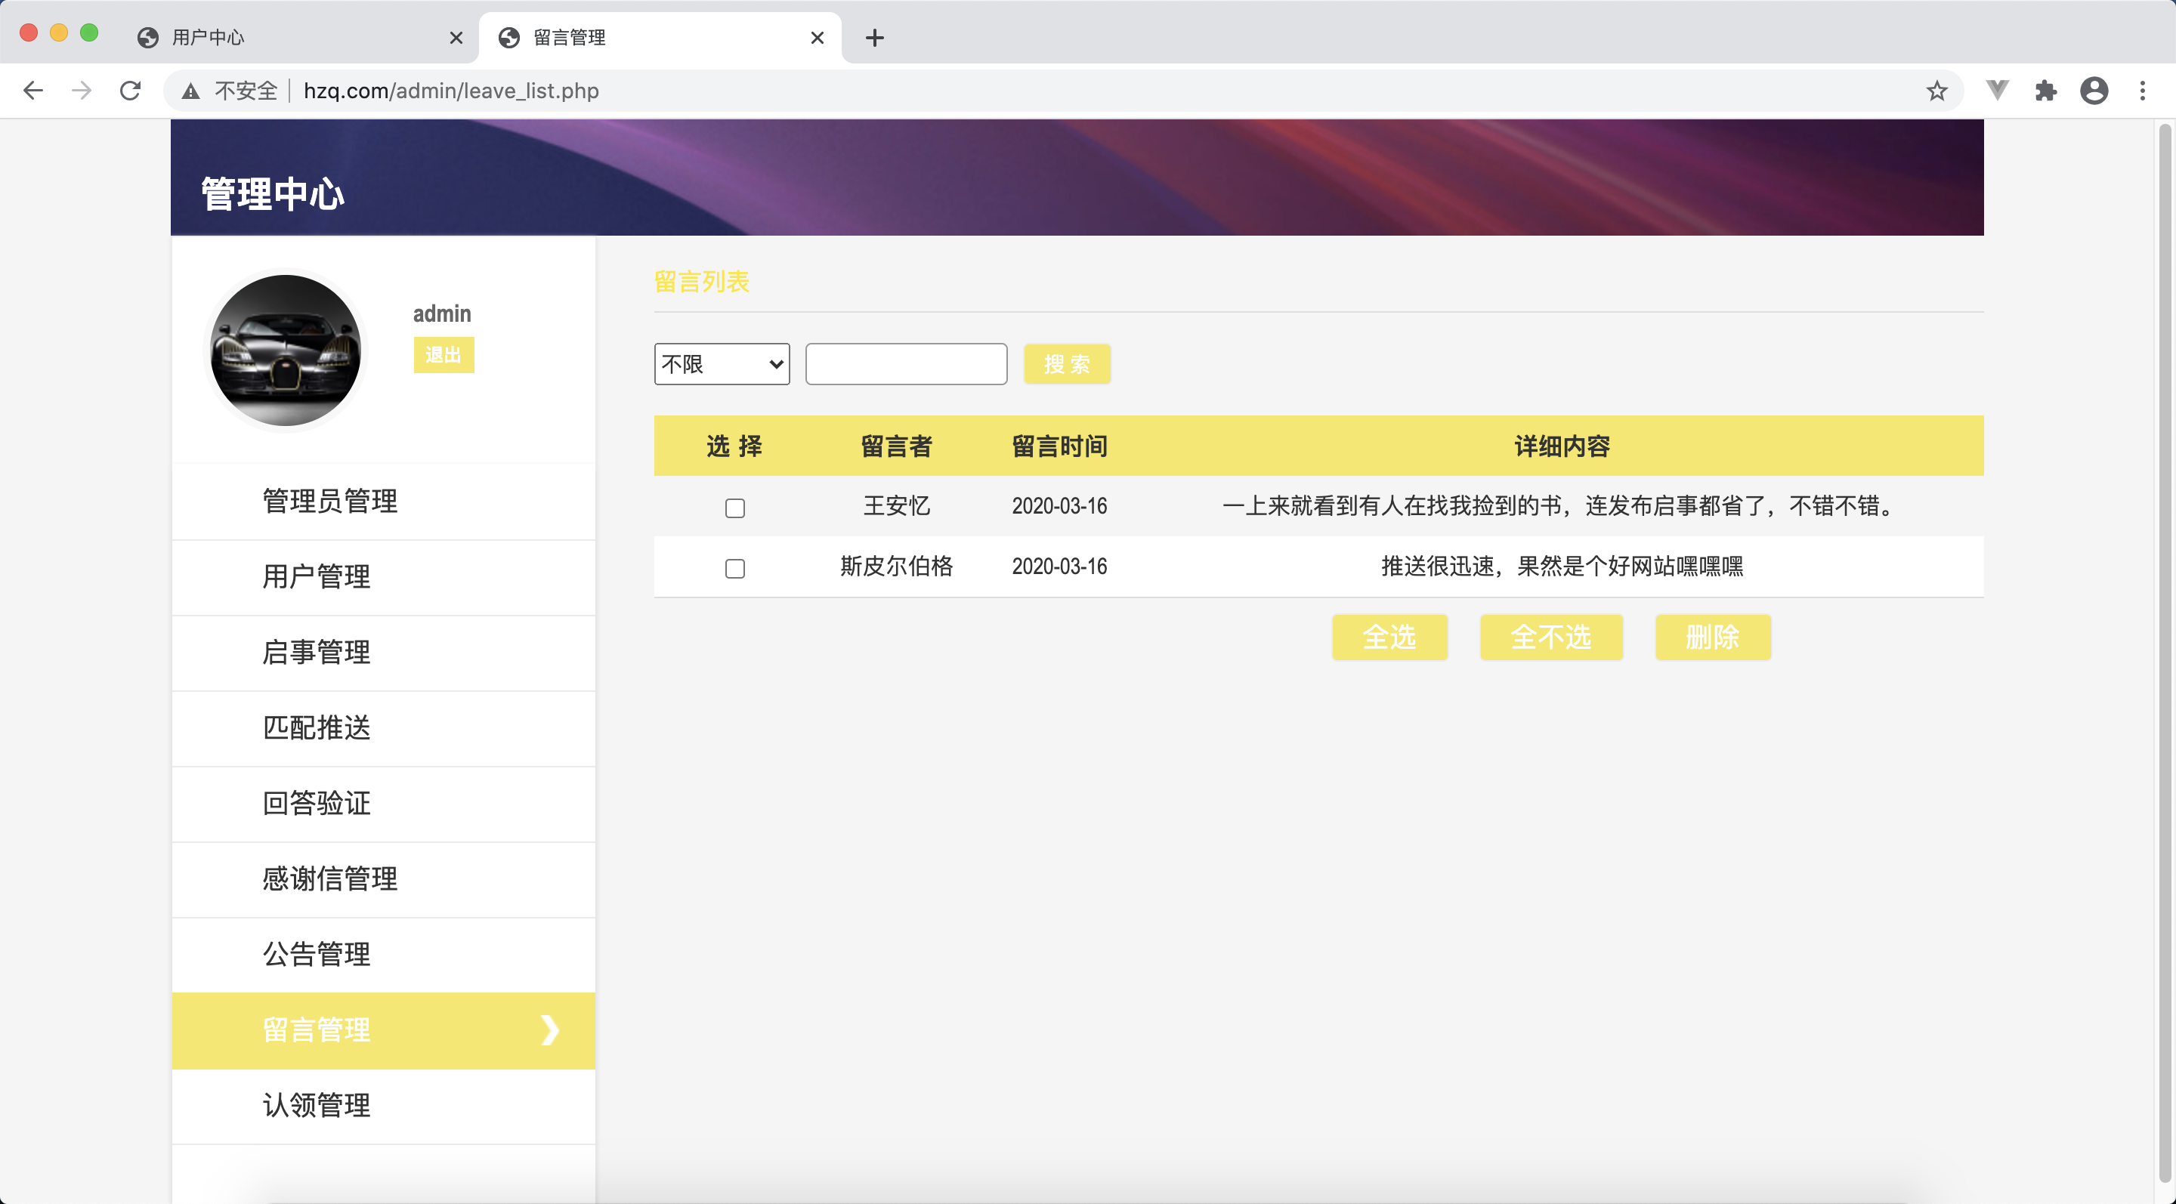Expand the 不限 filter dropdown
The width and height of the screenshot is (2176, 1204).
[722, 364]
